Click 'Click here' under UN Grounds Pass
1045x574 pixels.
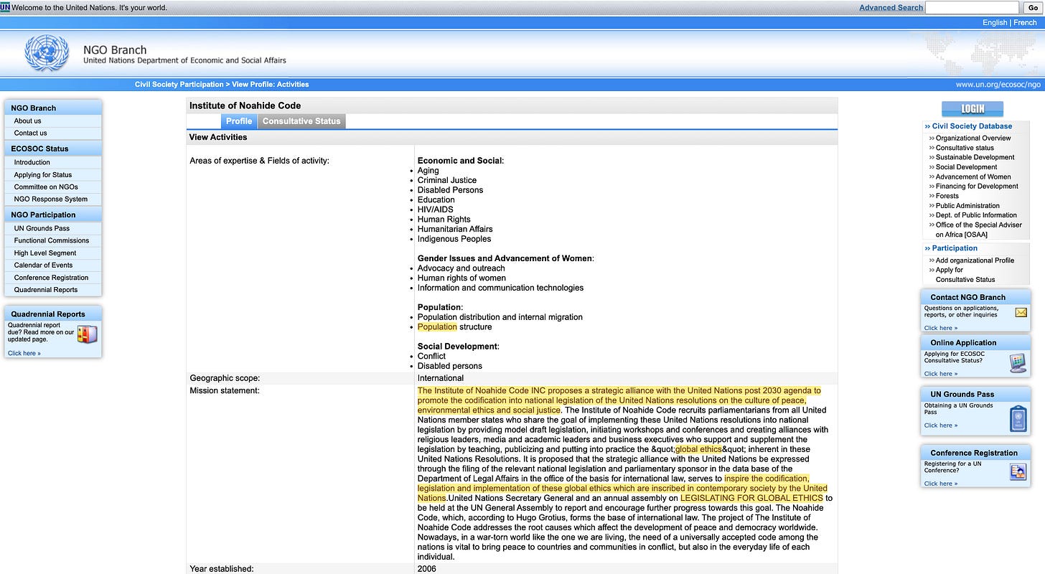tap(941, 425)
